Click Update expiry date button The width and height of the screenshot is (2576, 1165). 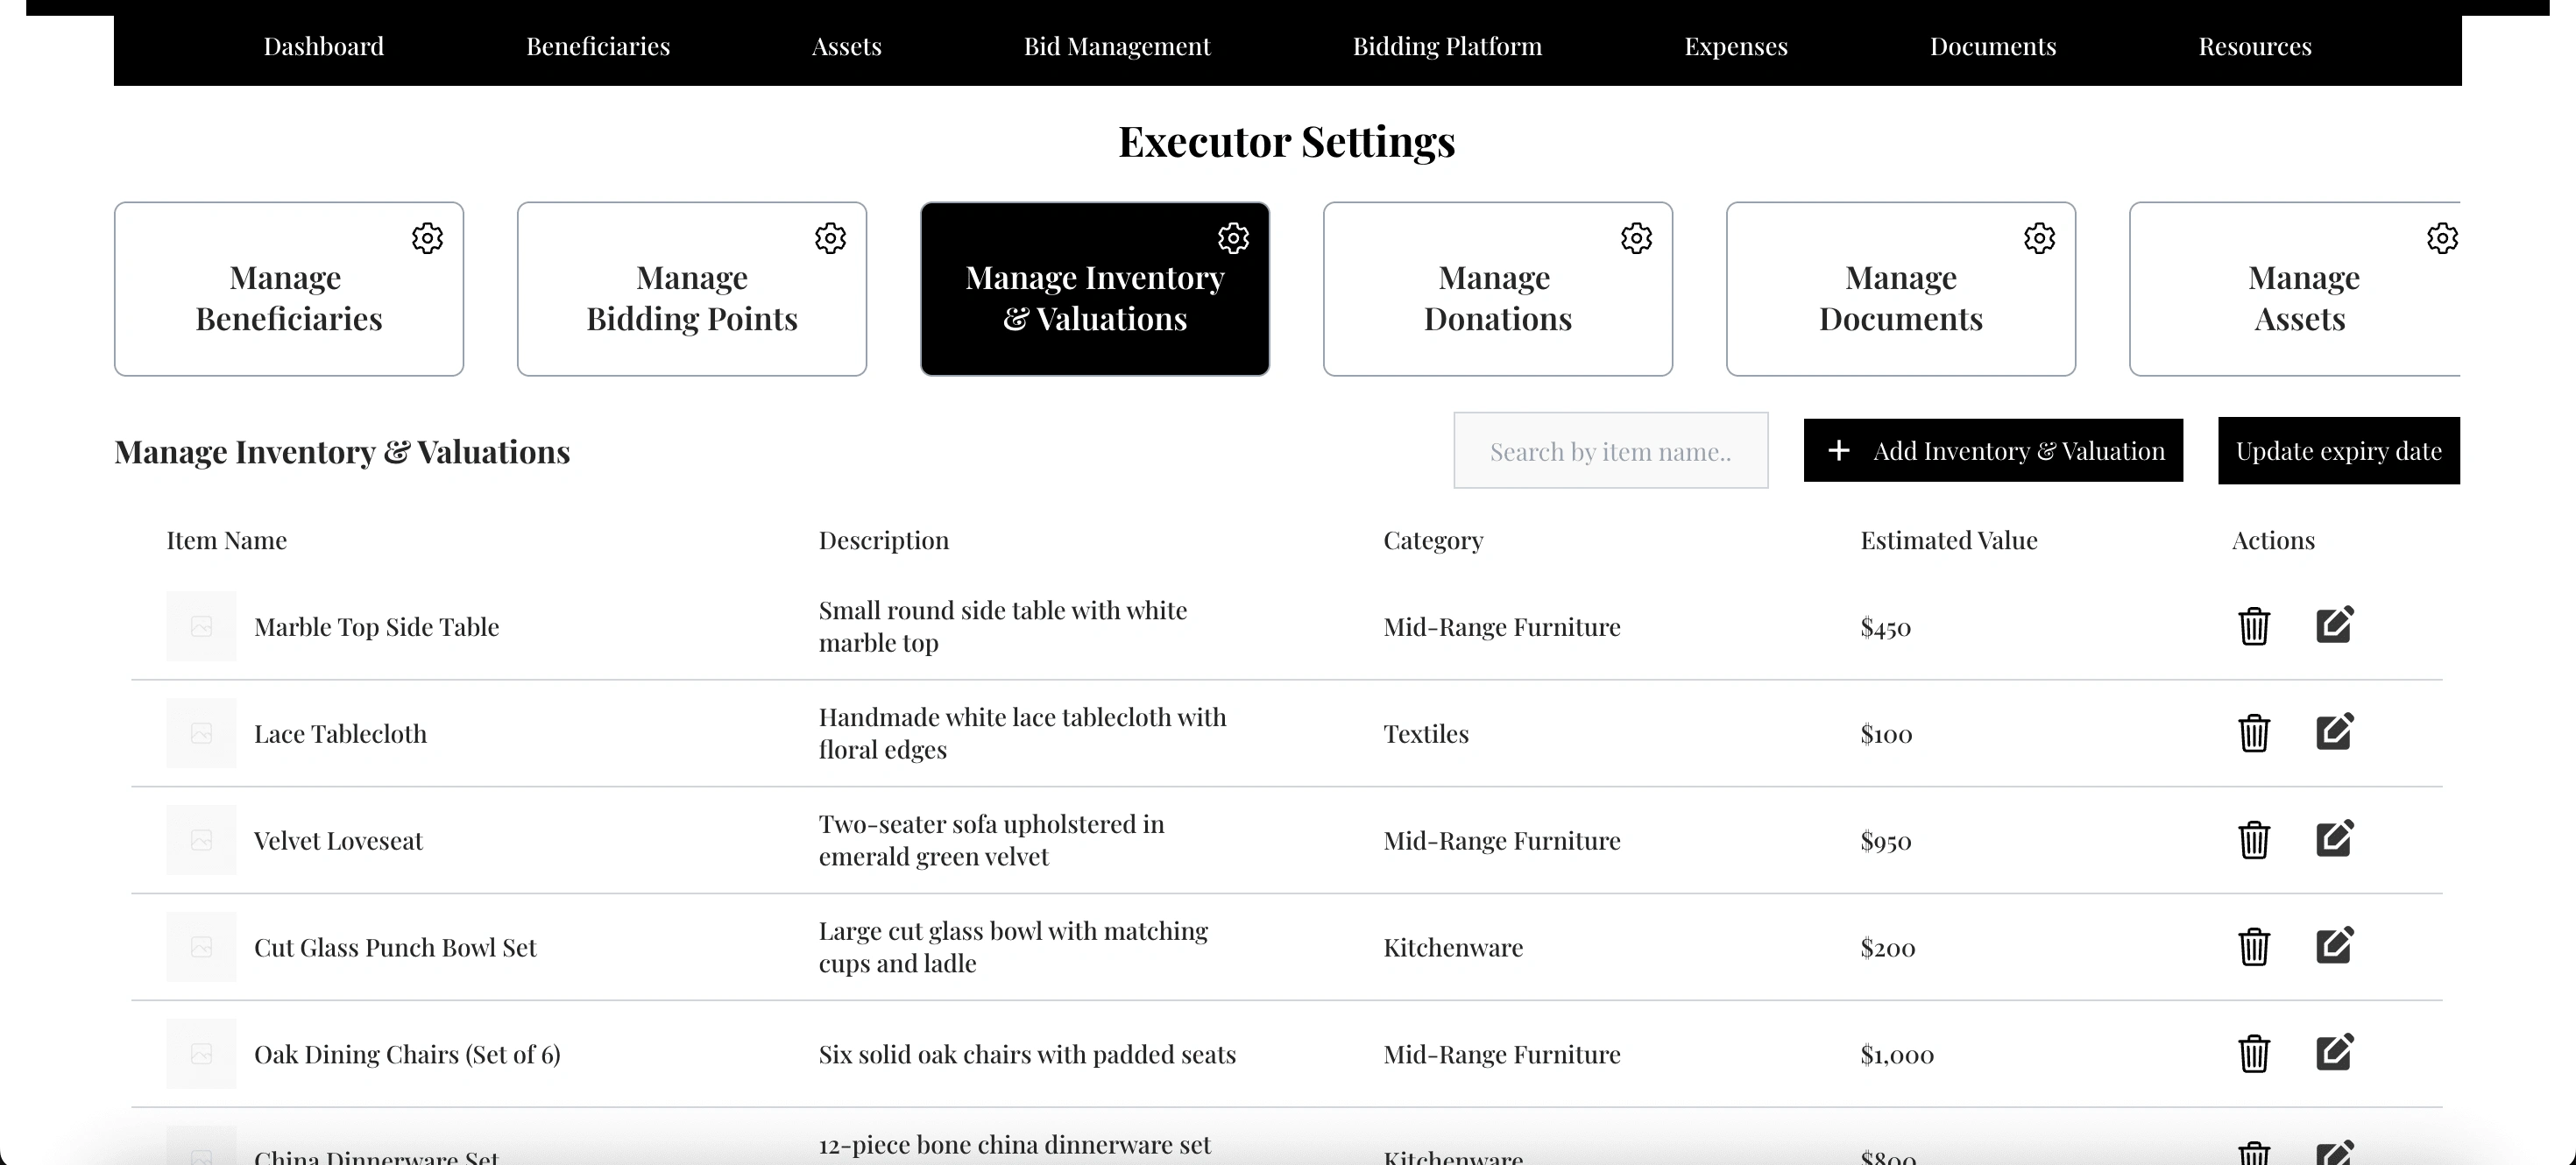(2339, 451)
